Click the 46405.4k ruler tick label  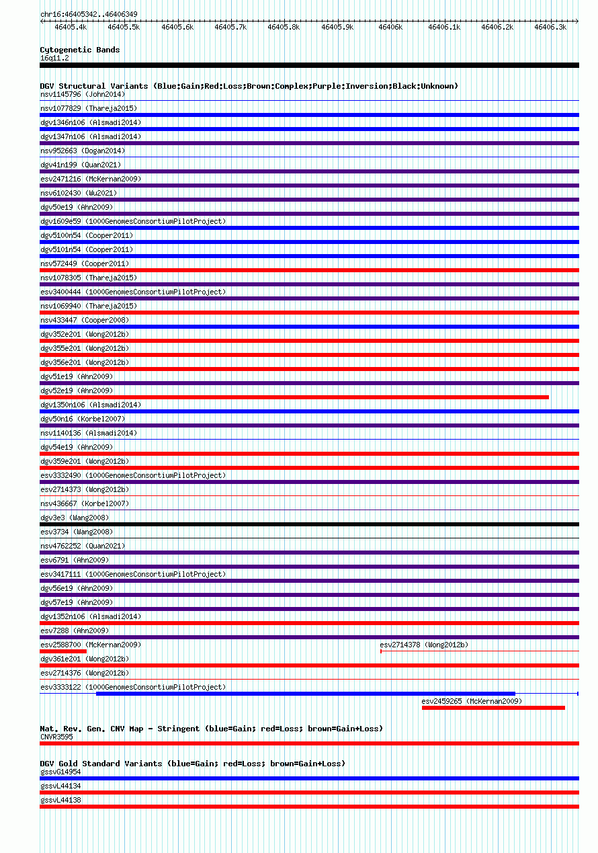(x=71, y=28)
